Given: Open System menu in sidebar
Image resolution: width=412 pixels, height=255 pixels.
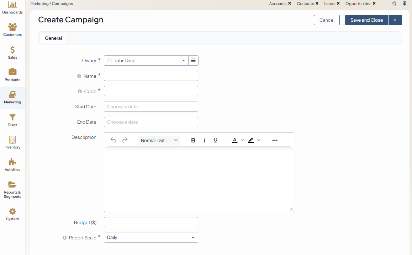Looking at the screenshot, I should (12, 214).
